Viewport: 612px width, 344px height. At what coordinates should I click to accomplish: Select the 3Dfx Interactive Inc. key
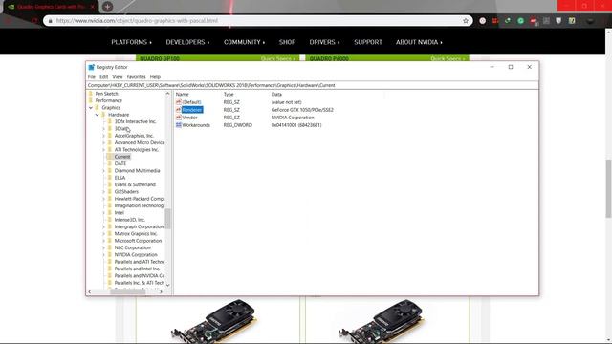tap(135, 121)
